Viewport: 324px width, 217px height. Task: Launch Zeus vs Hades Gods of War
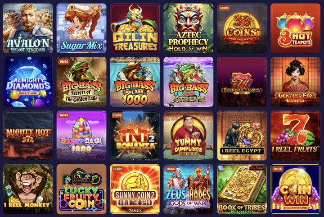[x=189, y=189]
